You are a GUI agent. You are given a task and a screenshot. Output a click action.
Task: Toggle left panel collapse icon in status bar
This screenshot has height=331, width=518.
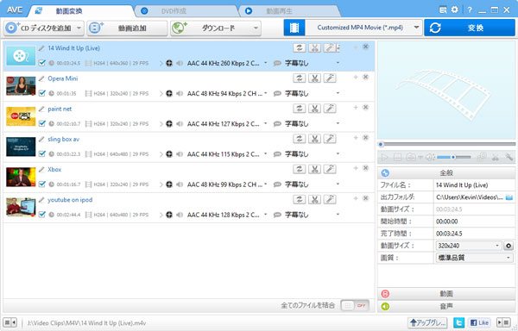[9, 322]
